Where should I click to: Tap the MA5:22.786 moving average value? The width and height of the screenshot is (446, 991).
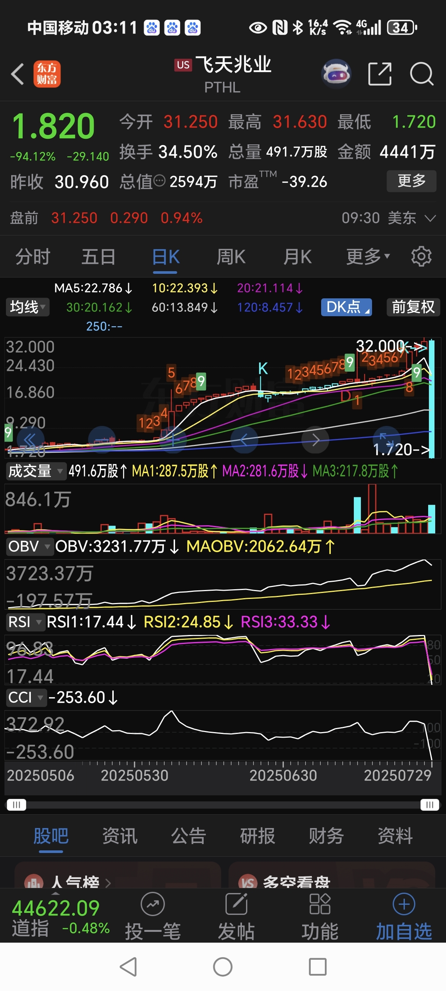point(93,288)
